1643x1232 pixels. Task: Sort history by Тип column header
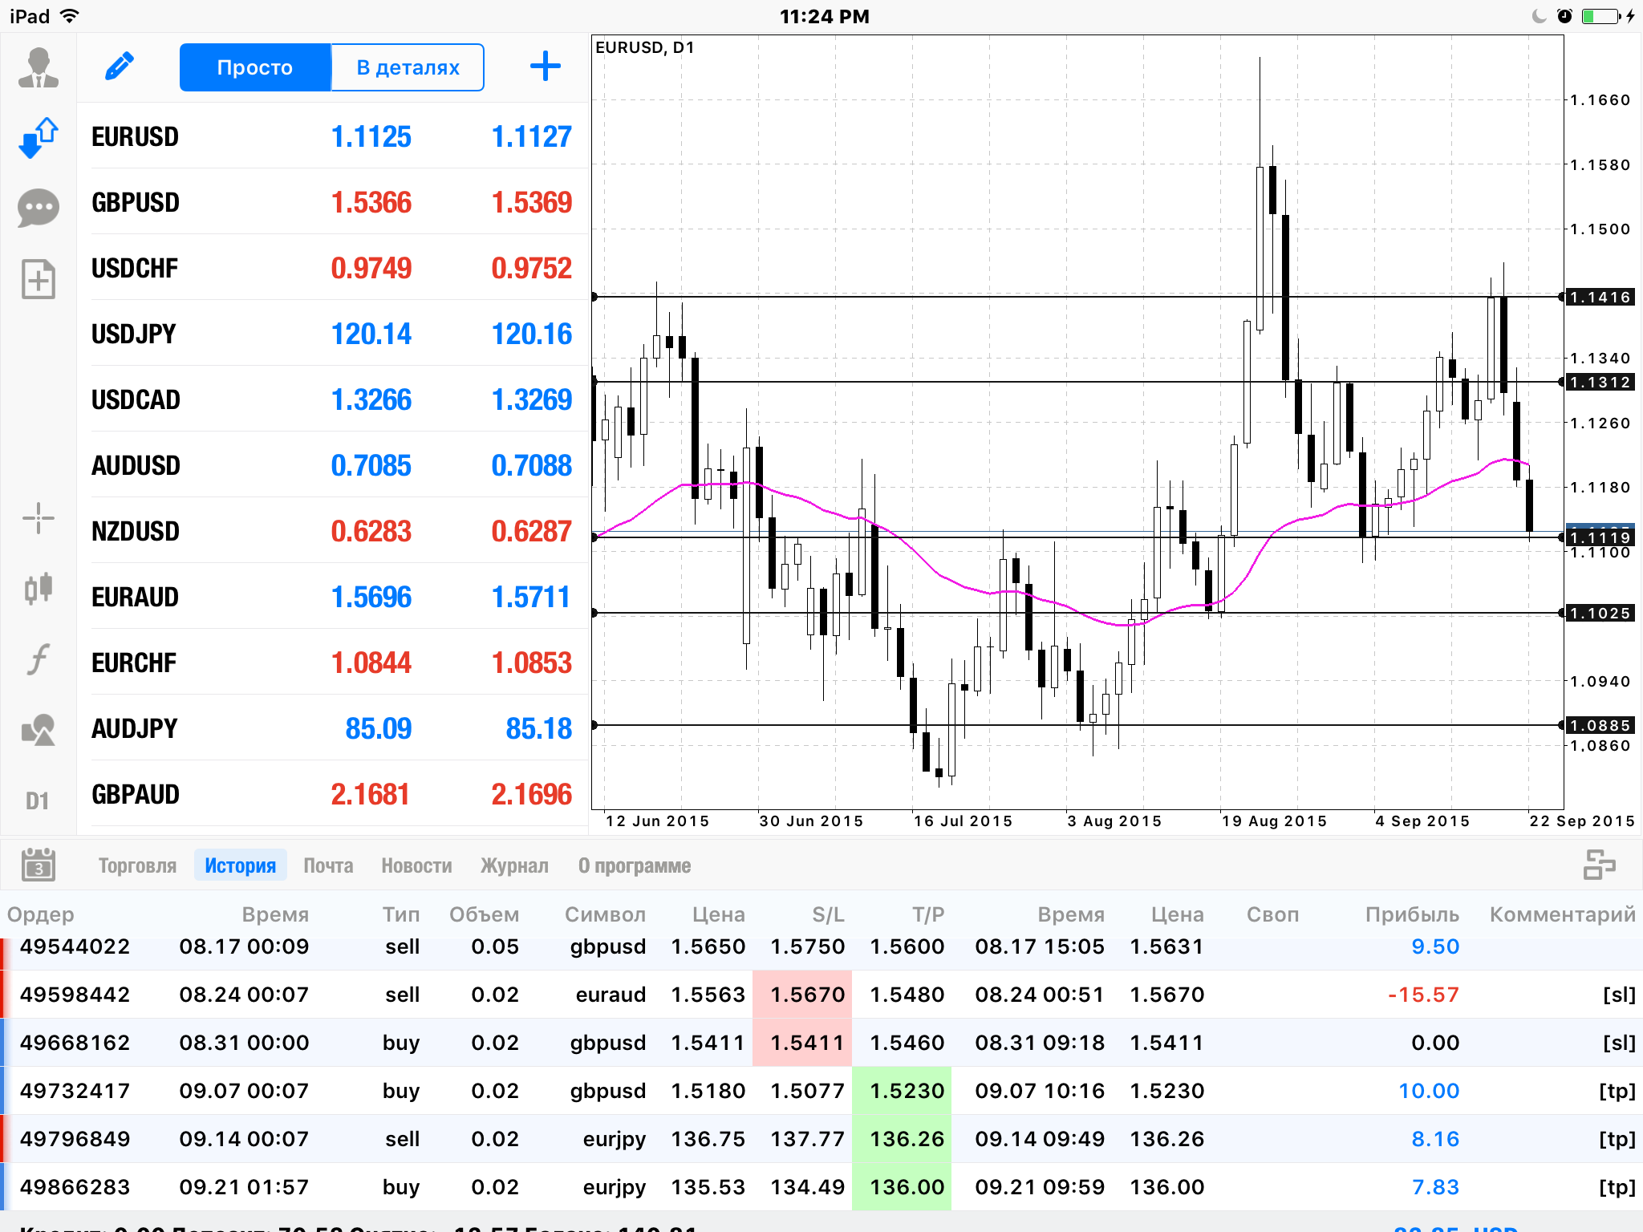coord(401,914)
